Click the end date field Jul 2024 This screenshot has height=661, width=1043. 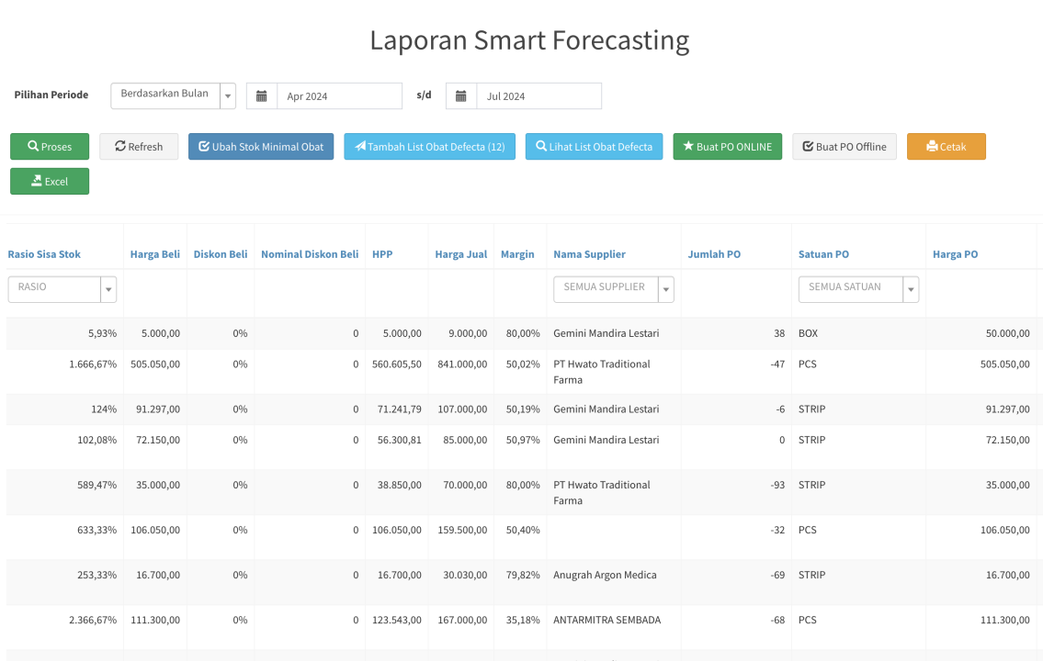point(538,96)
